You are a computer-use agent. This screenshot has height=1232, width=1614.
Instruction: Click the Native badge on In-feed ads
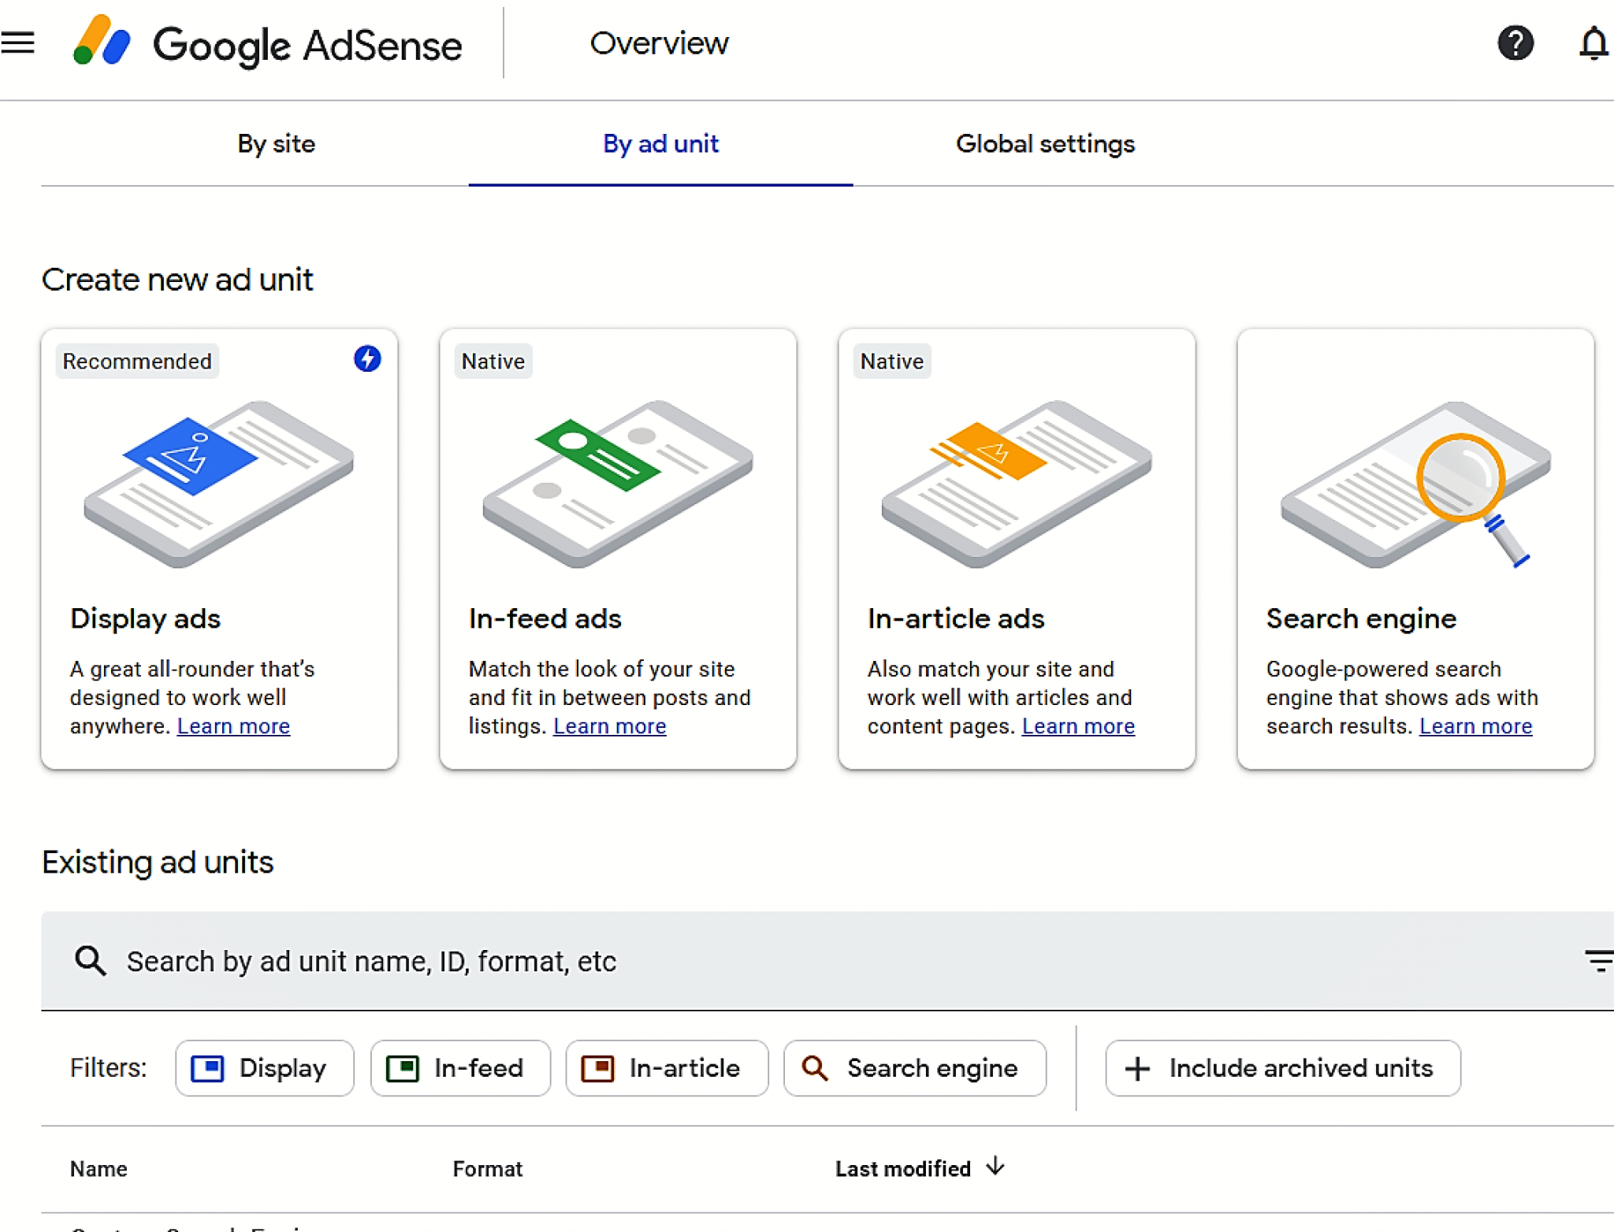[493, 362]
